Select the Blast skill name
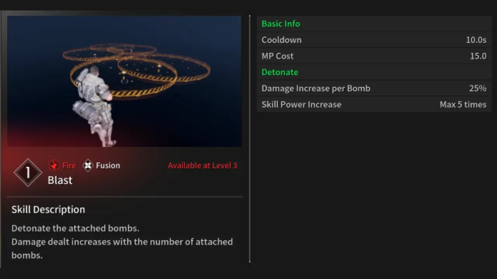This screenshot has width=497, height=279. click(x=60, y=180)
